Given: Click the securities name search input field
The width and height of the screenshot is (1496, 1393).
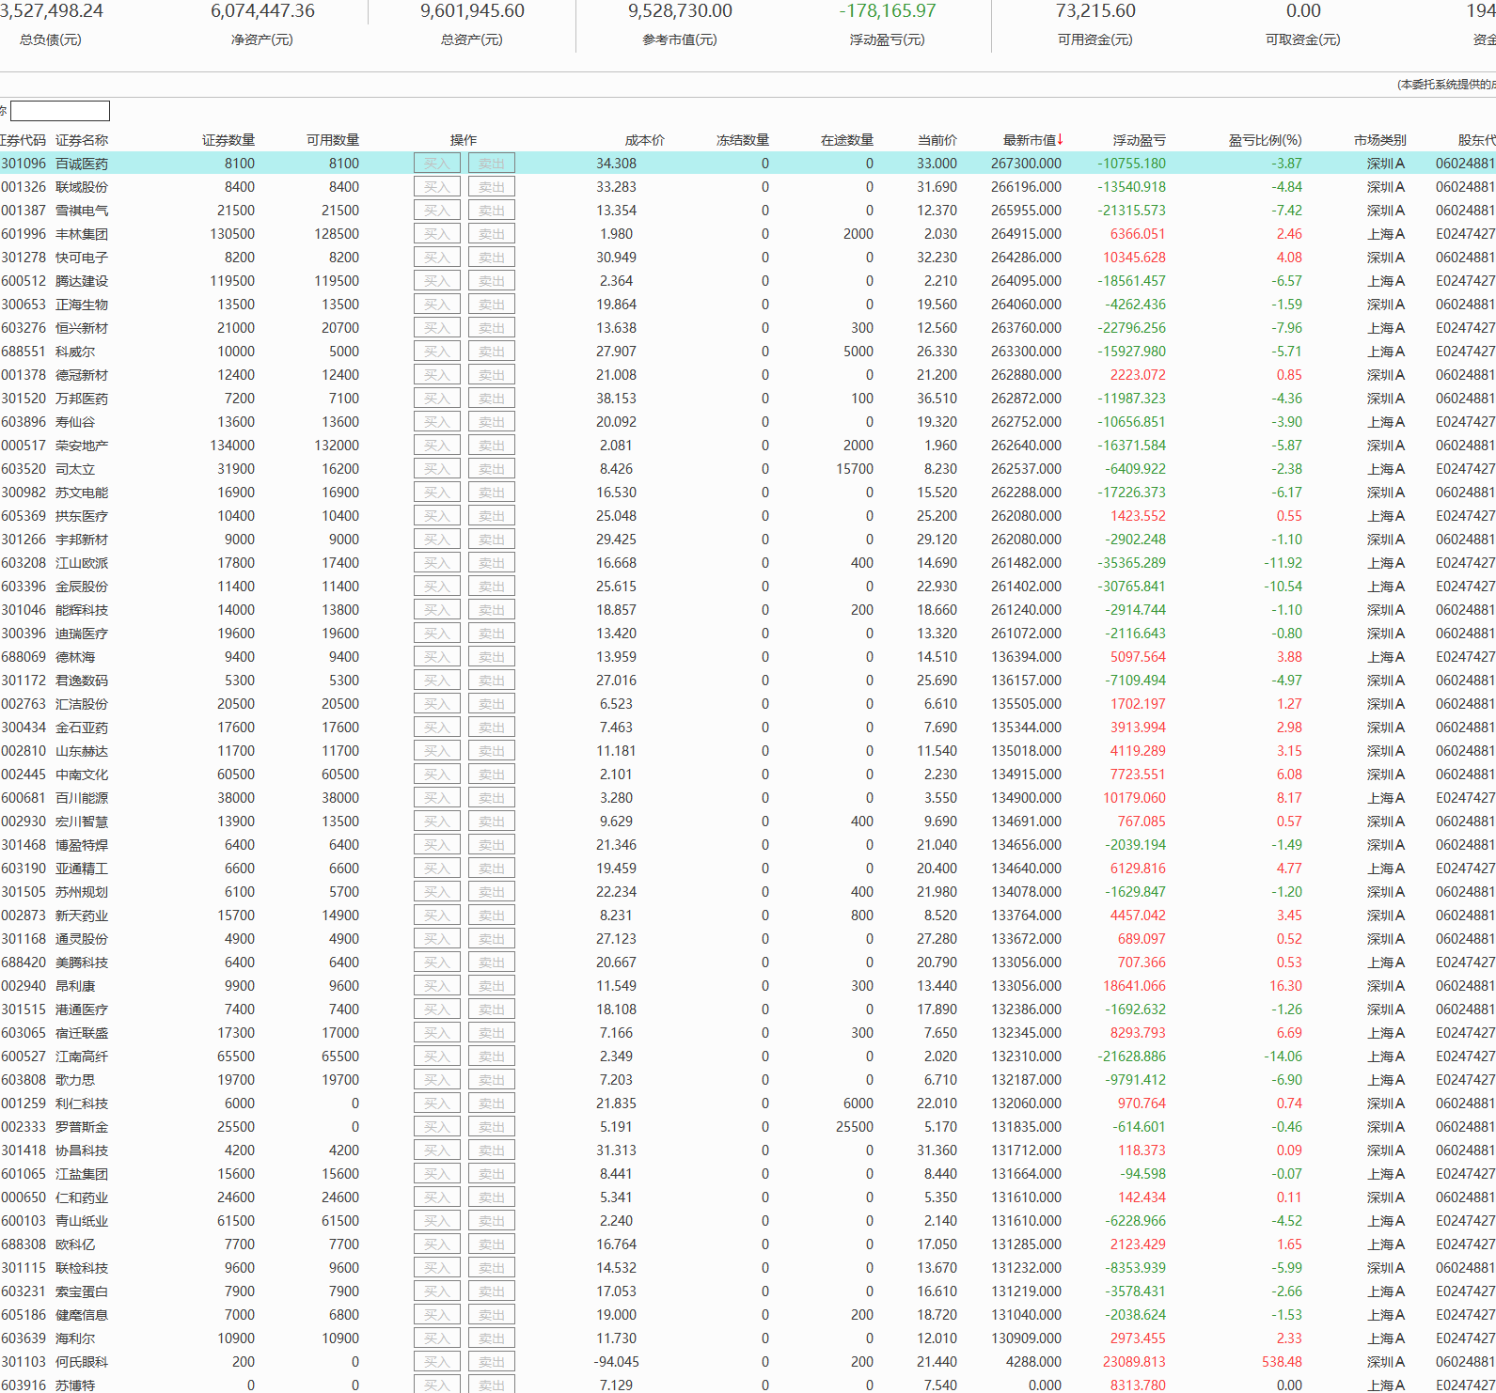Looking at the screenshot, I should [60, 111].
